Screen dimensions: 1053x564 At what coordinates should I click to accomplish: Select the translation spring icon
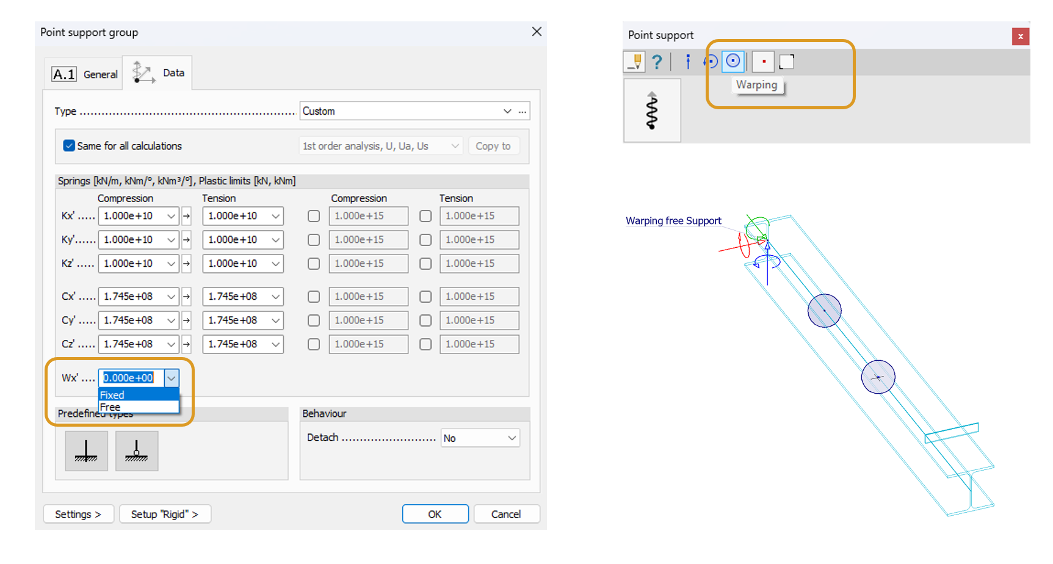pos(687,61)
